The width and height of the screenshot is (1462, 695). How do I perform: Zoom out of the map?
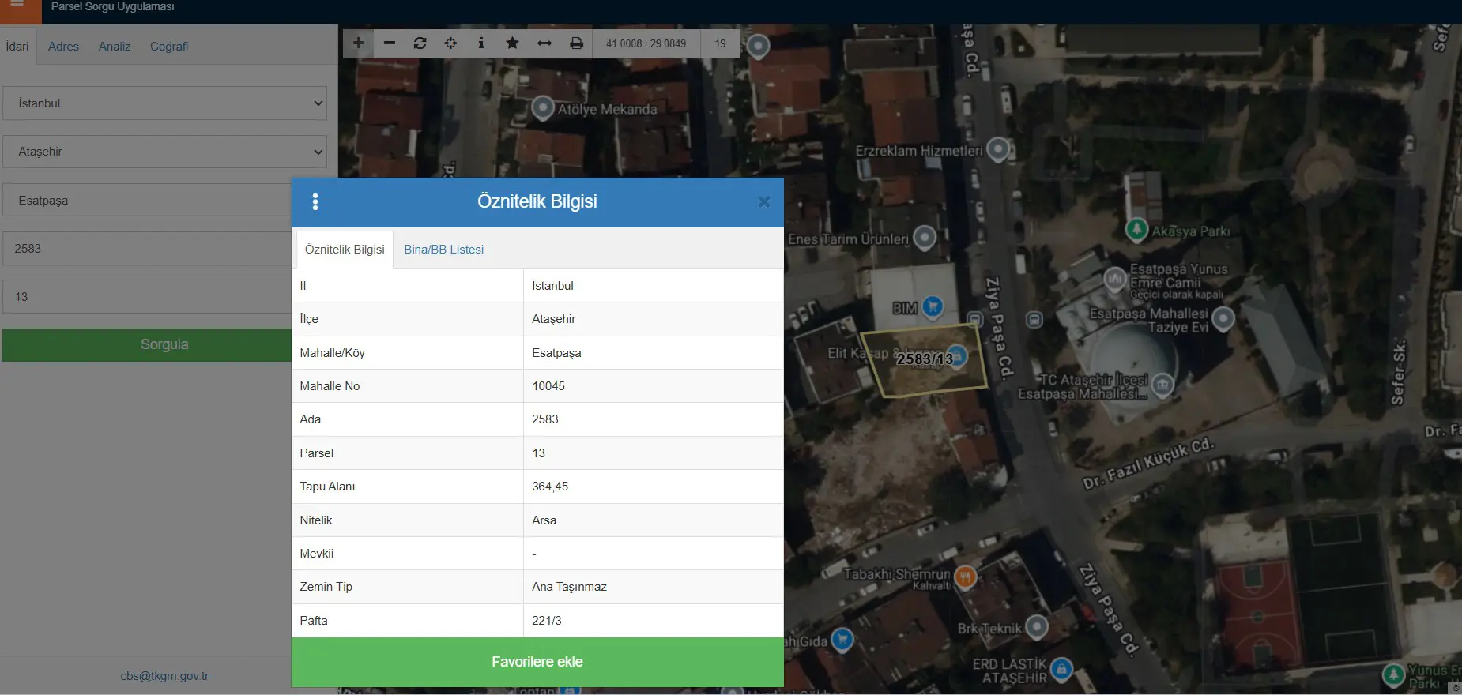(390, 43)
